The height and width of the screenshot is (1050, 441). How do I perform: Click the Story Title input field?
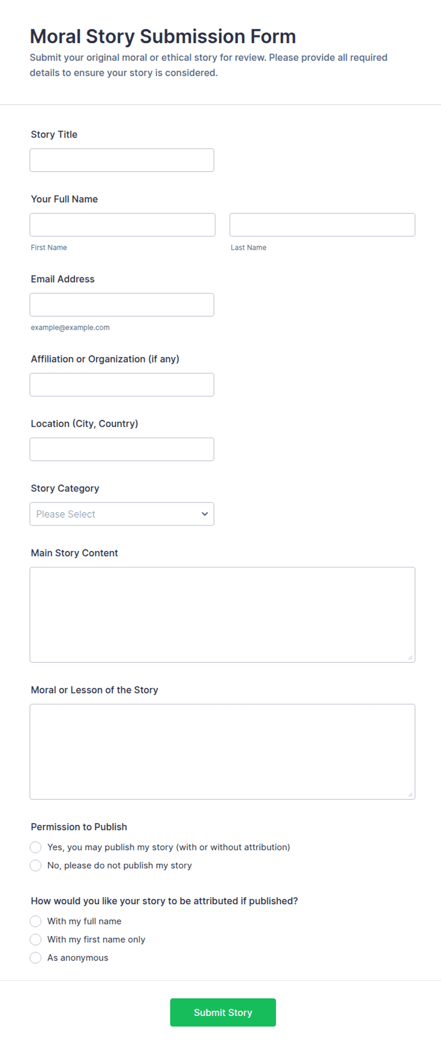122,160
